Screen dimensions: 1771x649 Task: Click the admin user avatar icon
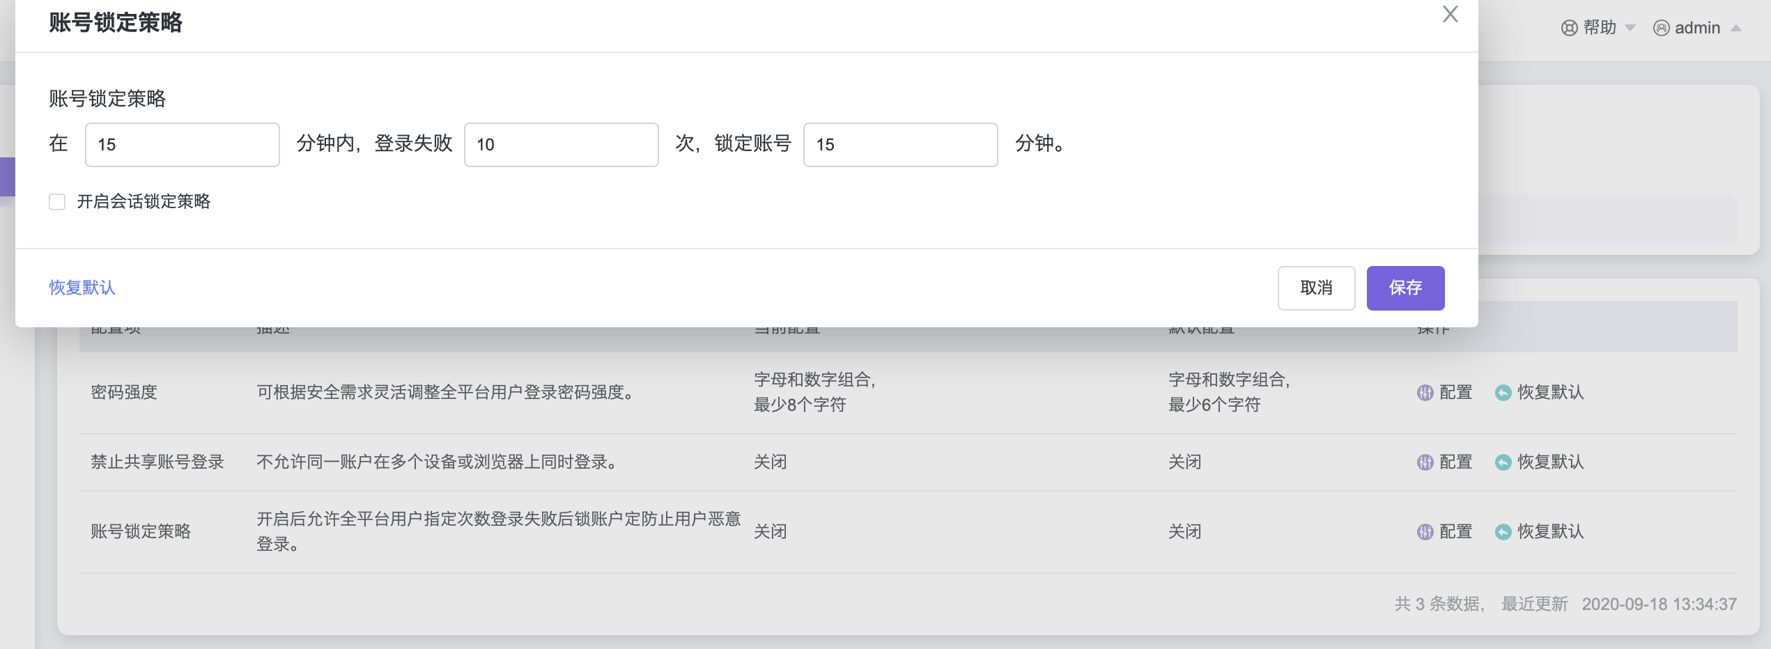point(1661,28)
